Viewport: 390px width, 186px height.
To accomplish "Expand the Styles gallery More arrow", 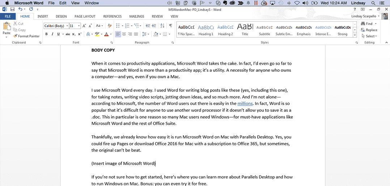I will click(x=356, y=36).
